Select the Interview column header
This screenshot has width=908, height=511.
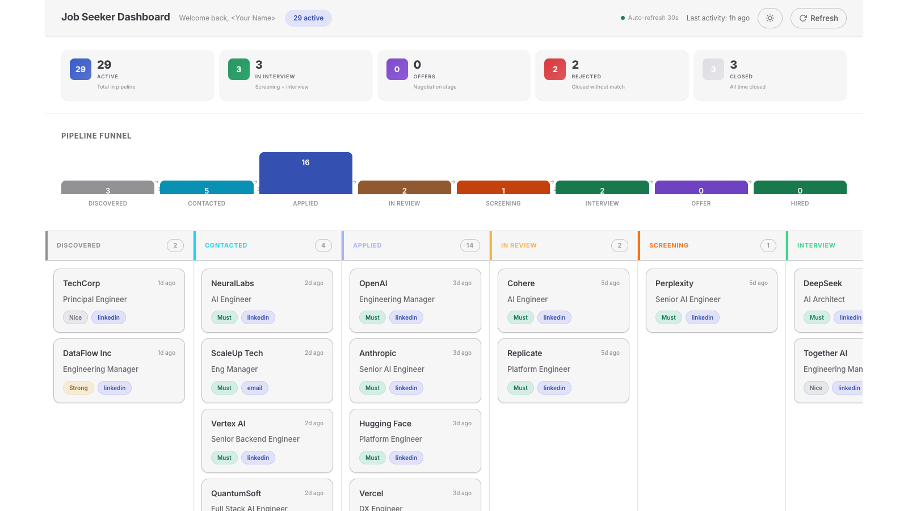(x=825, y=245)
